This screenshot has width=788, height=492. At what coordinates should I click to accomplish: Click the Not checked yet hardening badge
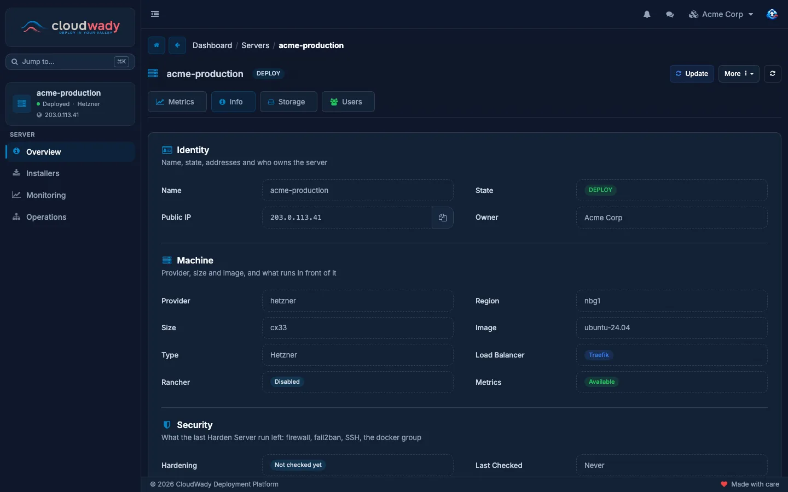(298, 465)
